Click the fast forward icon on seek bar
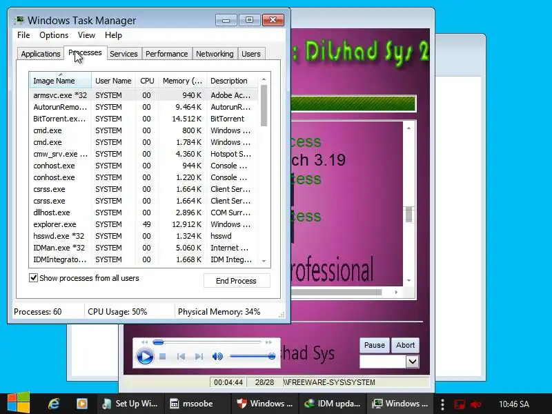This screenshot has height=414, width=552. pos(268,342)
